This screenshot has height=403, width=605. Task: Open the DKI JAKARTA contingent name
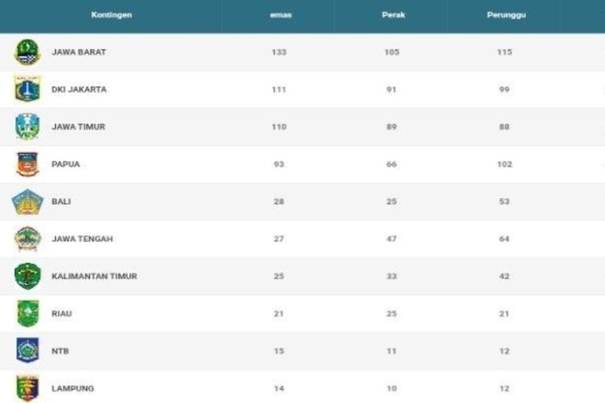coord(79,89)
